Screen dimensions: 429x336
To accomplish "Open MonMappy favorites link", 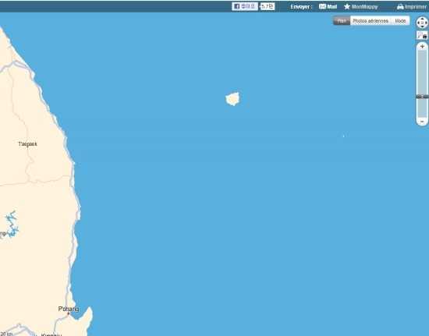I will [x=361, y=6].
